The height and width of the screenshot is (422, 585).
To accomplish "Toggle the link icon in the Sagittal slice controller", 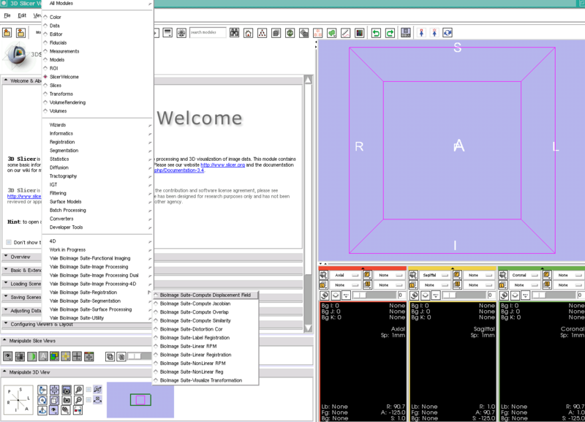I will 414,295.
